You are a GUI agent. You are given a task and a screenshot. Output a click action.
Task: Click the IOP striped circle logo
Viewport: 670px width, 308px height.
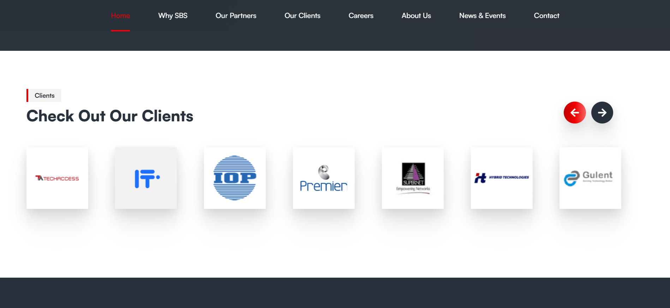tap(235, 178)
